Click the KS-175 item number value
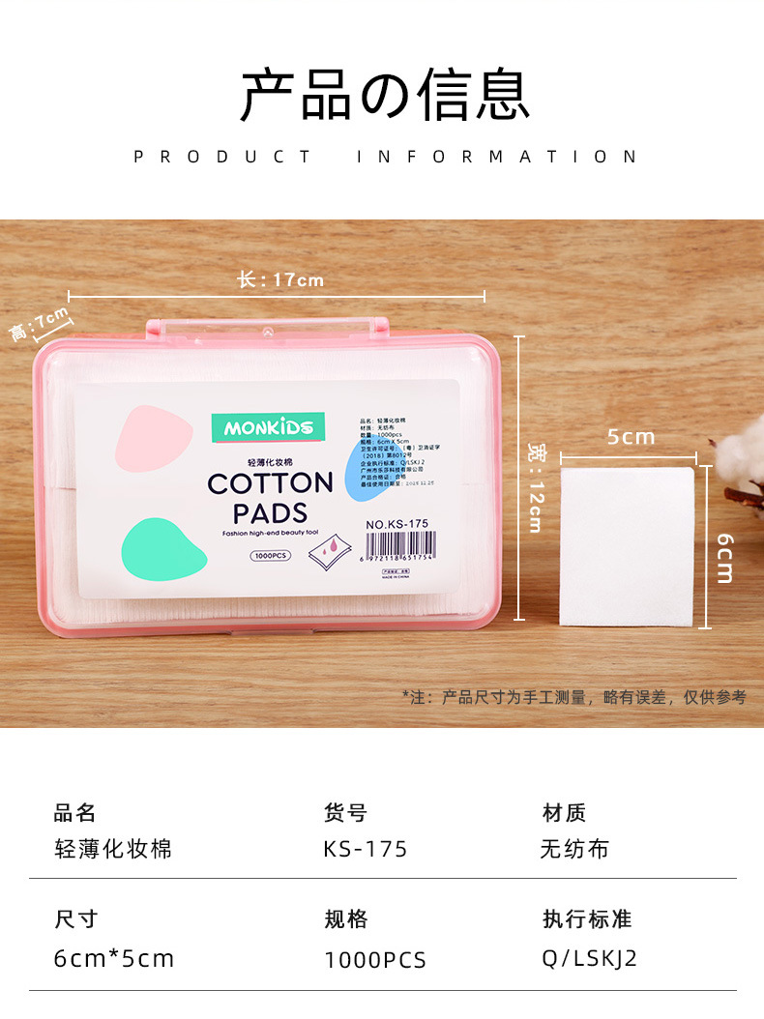The width and height of the screenshot is (764, 1019). 366,849
